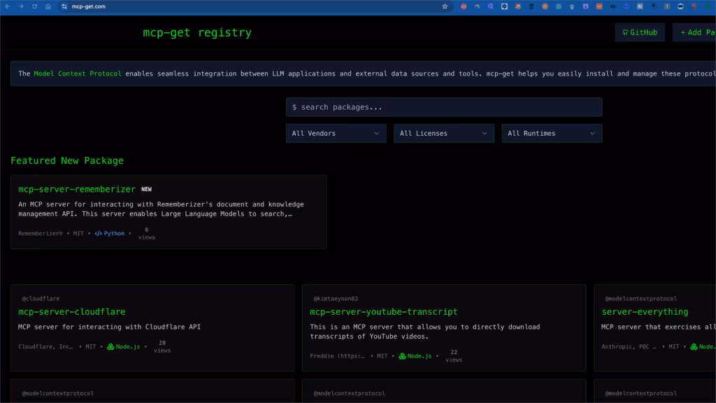Click the mcp-get registry title
Image resolution: width=716 pixels, height=403 pixels.
(197, 32)
